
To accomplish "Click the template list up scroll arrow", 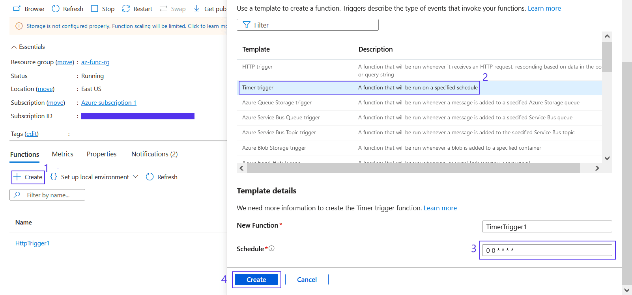I will click(607, 36).
